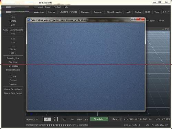Open the Tools shelf tab
Image resolution: width=172 pixels, height=129 pixels.
pos(157,12)
